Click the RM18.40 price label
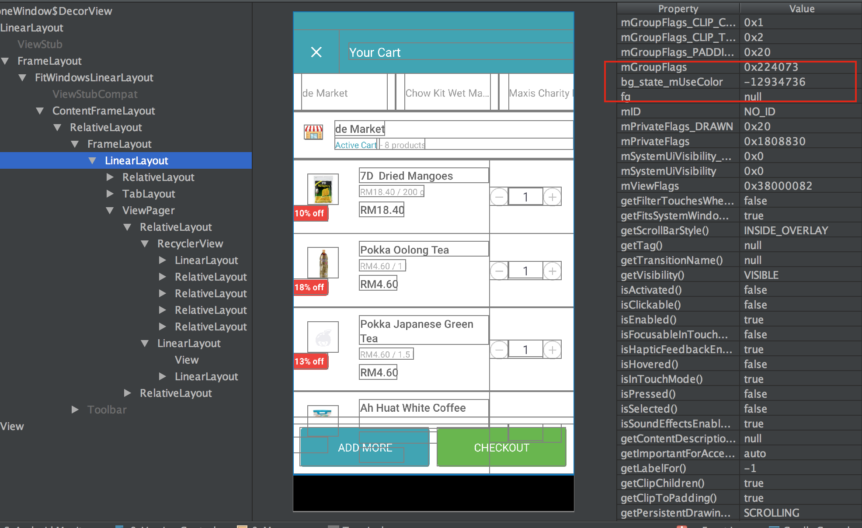 (382, 210)
